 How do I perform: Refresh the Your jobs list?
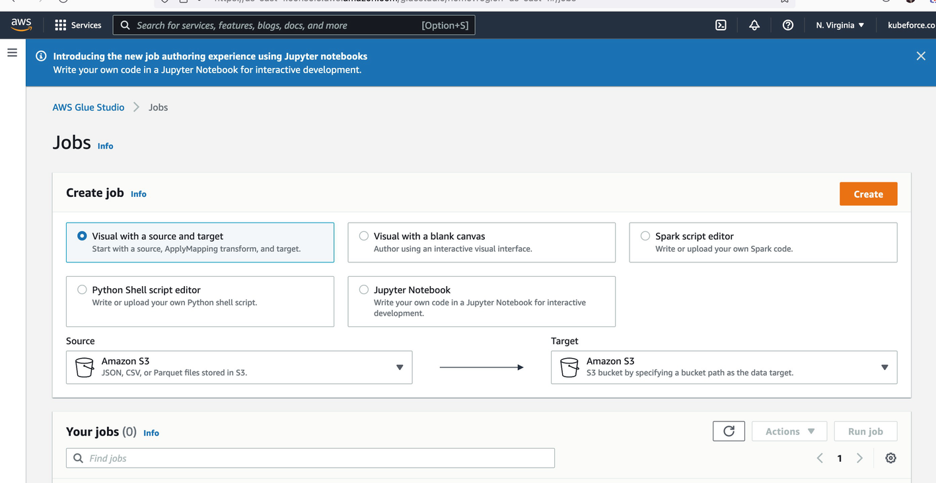click(x=729, y=431)
